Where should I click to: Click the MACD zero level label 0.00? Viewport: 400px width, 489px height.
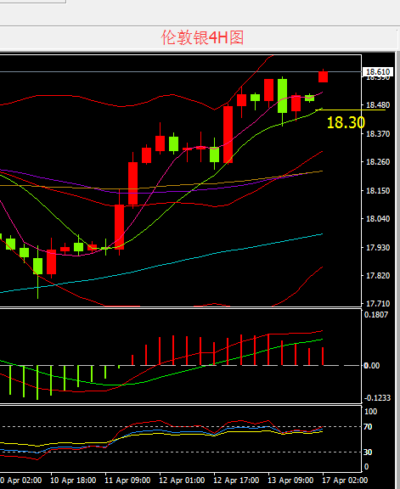click(372, 366)
